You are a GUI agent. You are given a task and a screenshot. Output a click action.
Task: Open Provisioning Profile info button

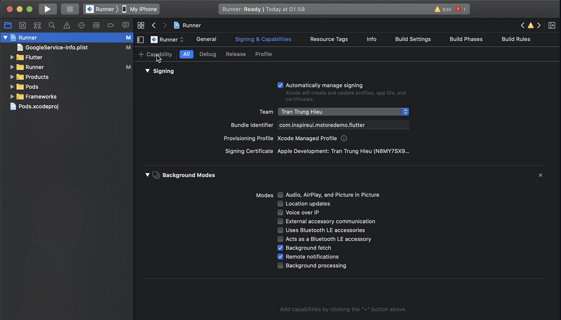pyautogui.click(x=344, y=138)
